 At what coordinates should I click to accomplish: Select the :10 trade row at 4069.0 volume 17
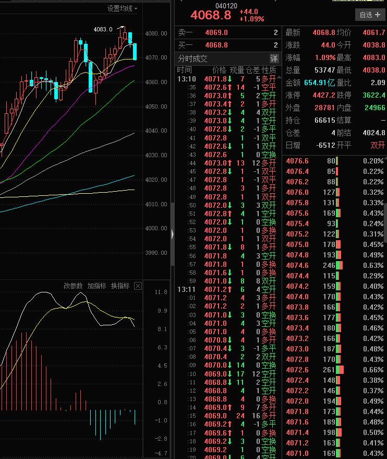227,374
